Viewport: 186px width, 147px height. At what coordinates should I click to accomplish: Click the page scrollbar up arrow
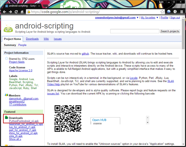coord(183,17)
